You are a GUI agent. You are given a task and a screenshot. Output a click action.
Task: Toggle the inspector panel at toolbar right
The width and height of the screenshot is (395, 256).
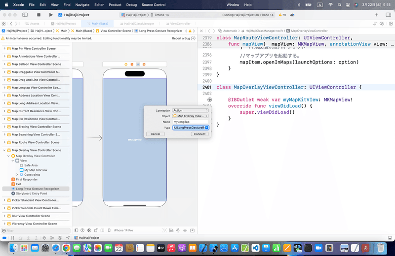388,15
